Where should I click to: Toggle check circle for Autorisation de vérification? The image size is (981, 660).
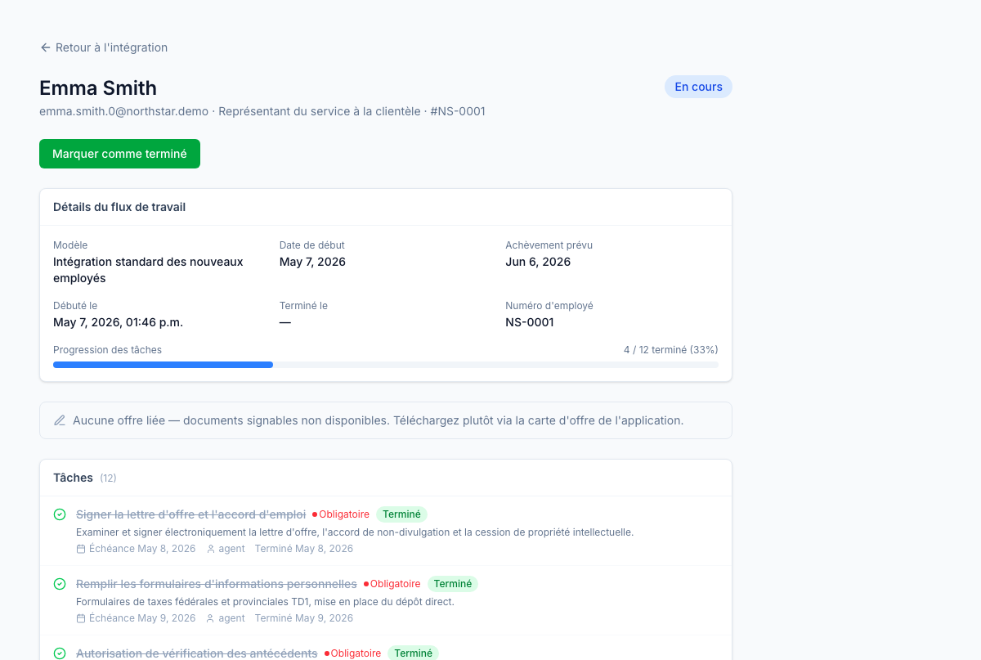(x=60, y=653)
